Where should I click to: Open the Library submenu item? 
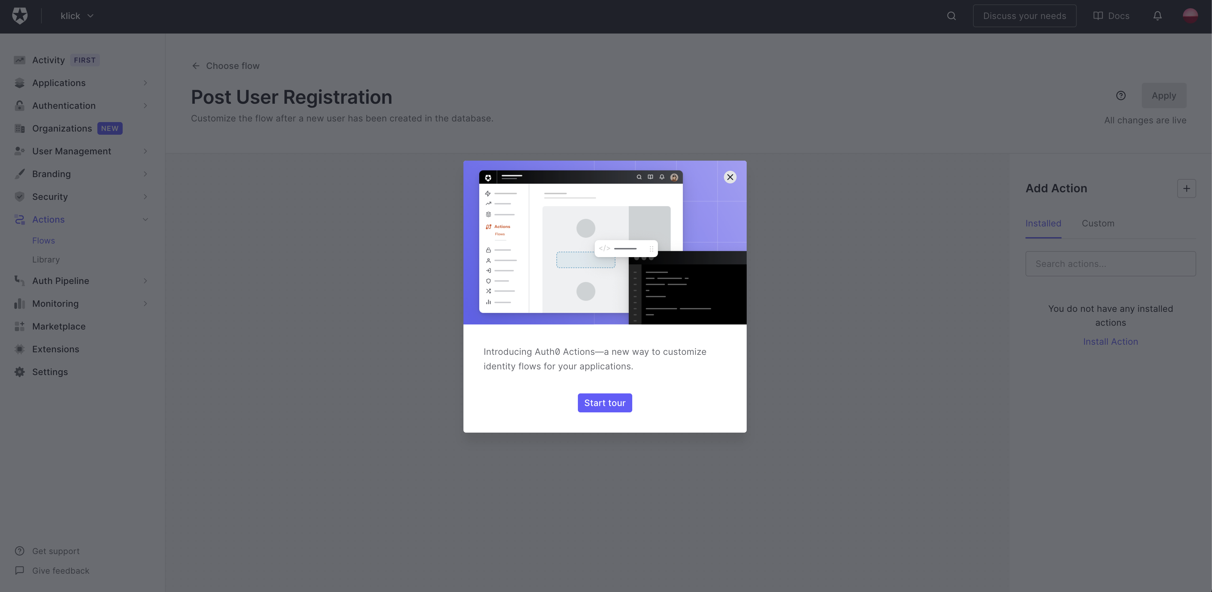[x=46, y=260]
